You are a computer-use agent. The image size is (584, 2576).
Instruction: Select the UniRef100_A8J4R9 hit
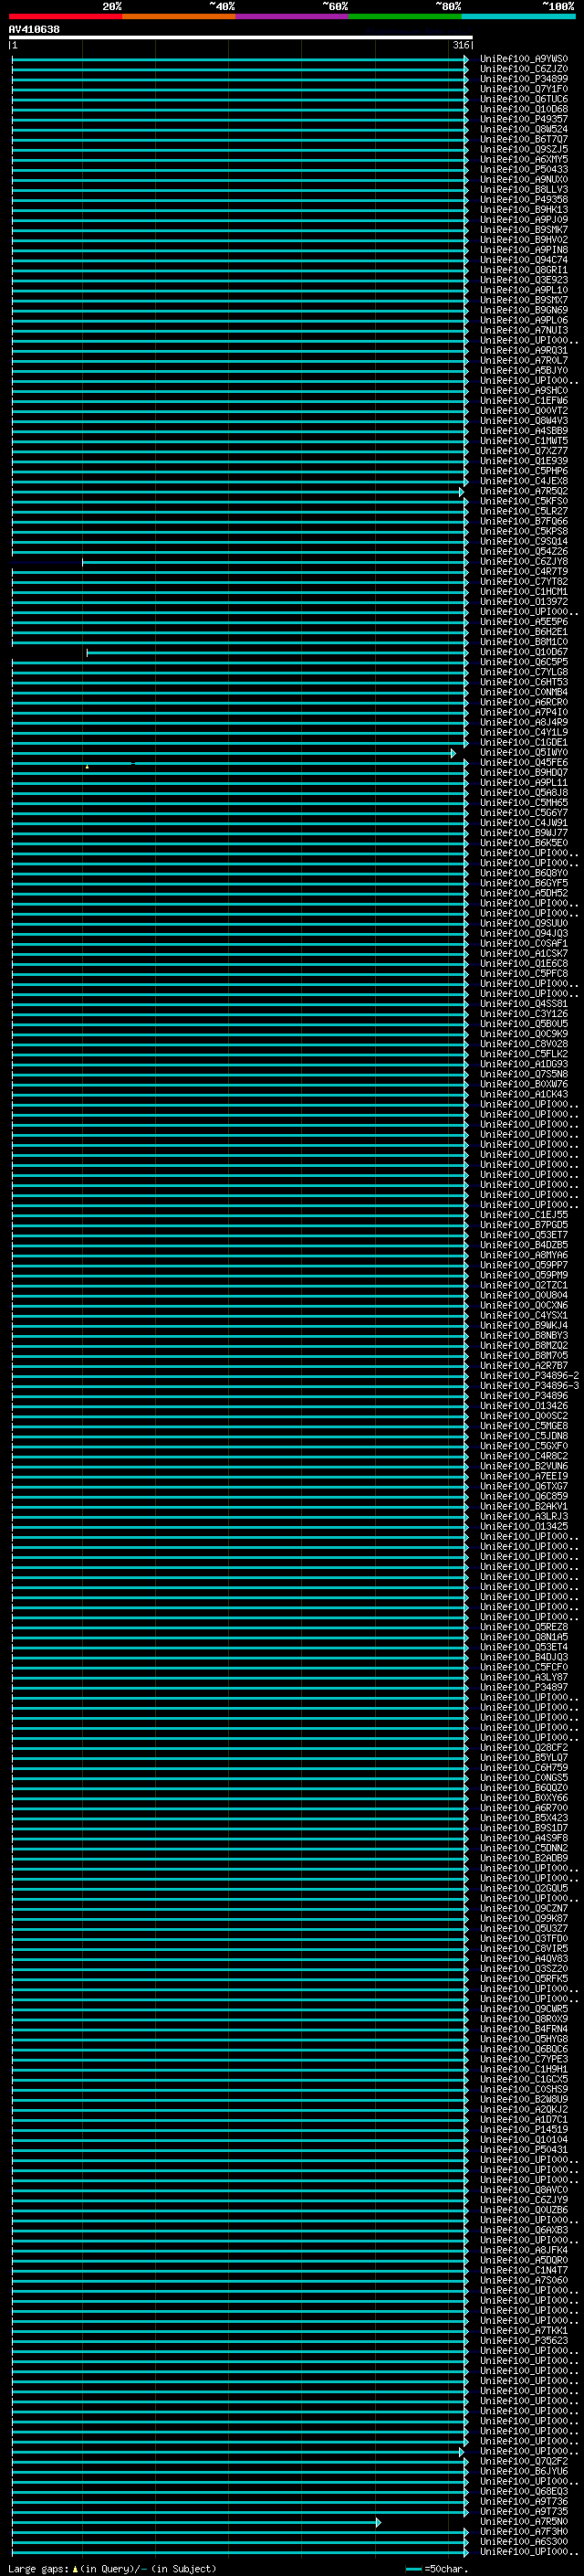[x=523, y=723]
